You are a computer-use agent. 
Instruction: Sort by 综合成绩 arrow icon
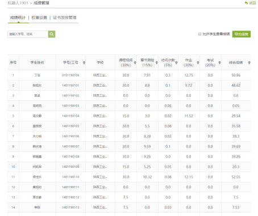coord(249,62)
